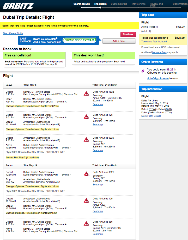This screenshot has width=188, height=240.
Task: Click Delta logo beside flight 866
Action: pos(86,224)
